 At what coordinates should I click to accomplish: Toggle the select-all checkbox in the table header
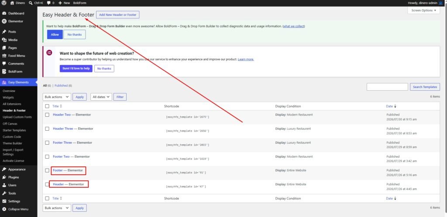tap(47, 106)
